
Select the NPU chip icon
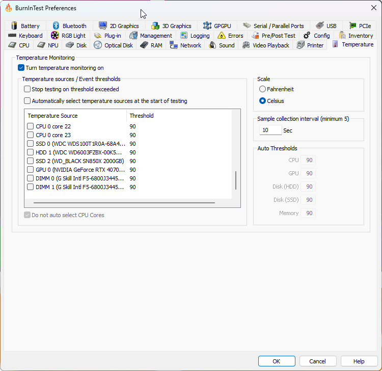click(x=41, y=45)
